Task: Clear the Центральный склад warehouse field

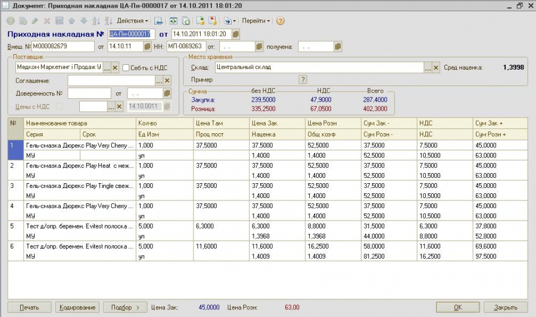Action: click(x=436, y=68)
